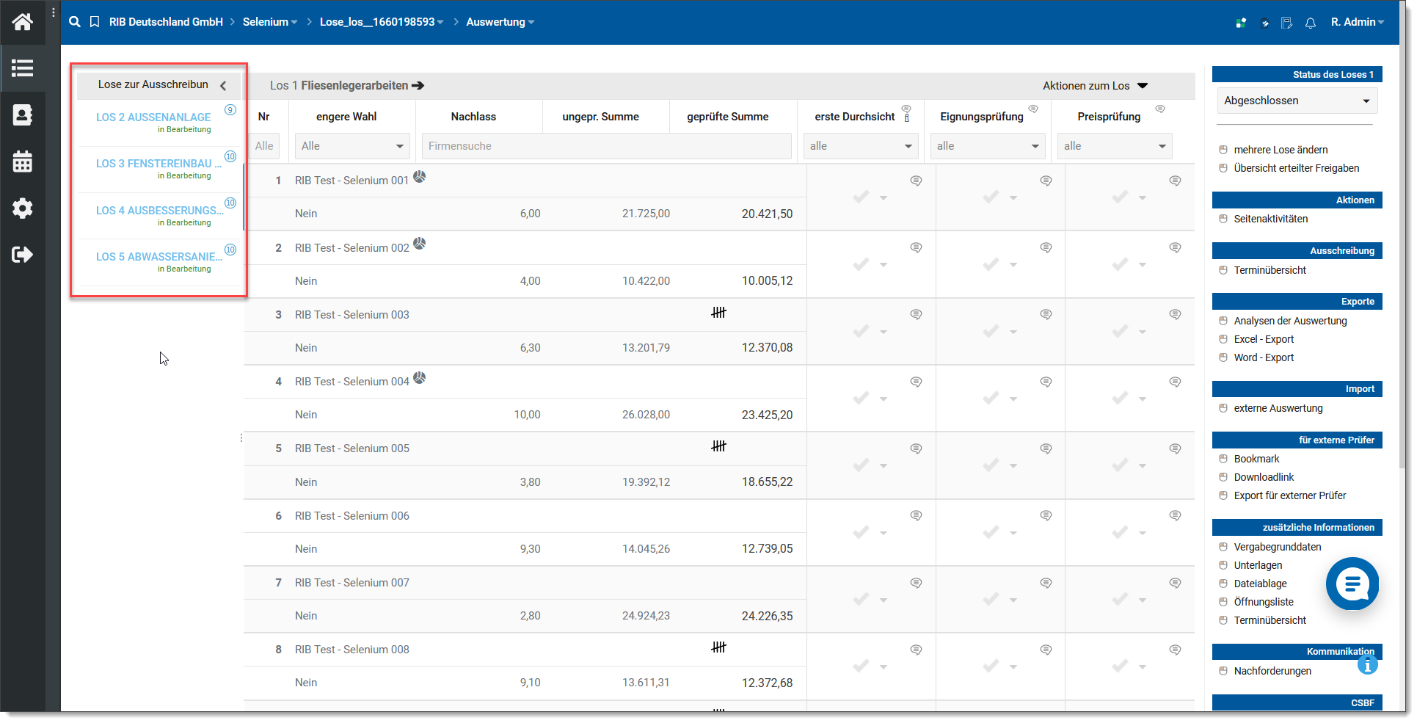This screenshot has width=1417, height=723.
Task: Open Preisprüfung comment for Selenium 003
Action: point(1175,314)
